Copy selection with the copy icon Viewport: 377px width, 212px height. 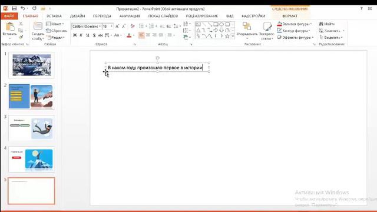tap(21, 31)
